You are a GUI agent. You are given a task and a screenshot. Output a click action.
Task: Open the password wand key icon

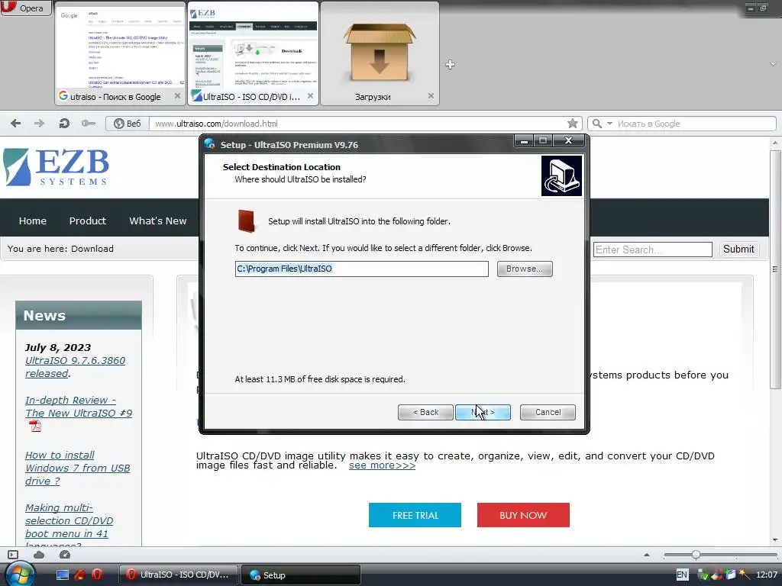click(x=89, y=123)
